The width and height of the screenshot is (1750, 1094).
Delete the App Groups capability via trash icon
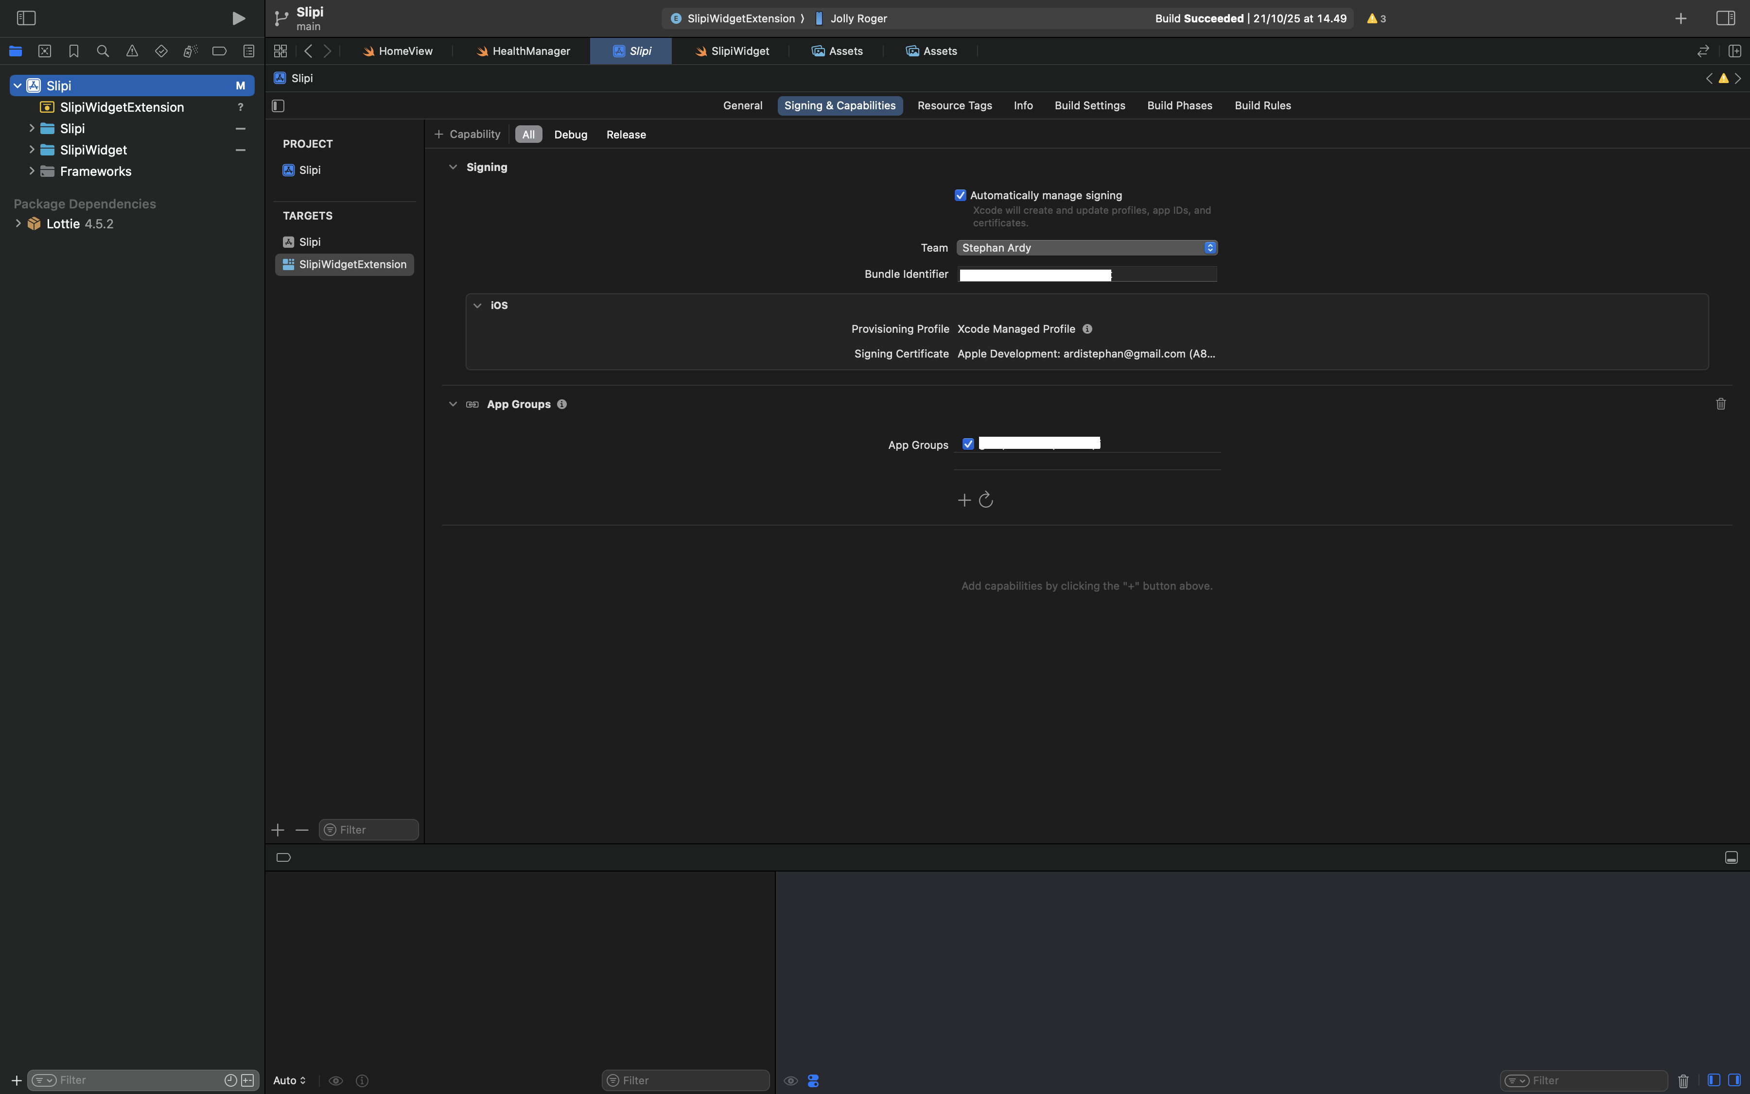pos(1720,404)
